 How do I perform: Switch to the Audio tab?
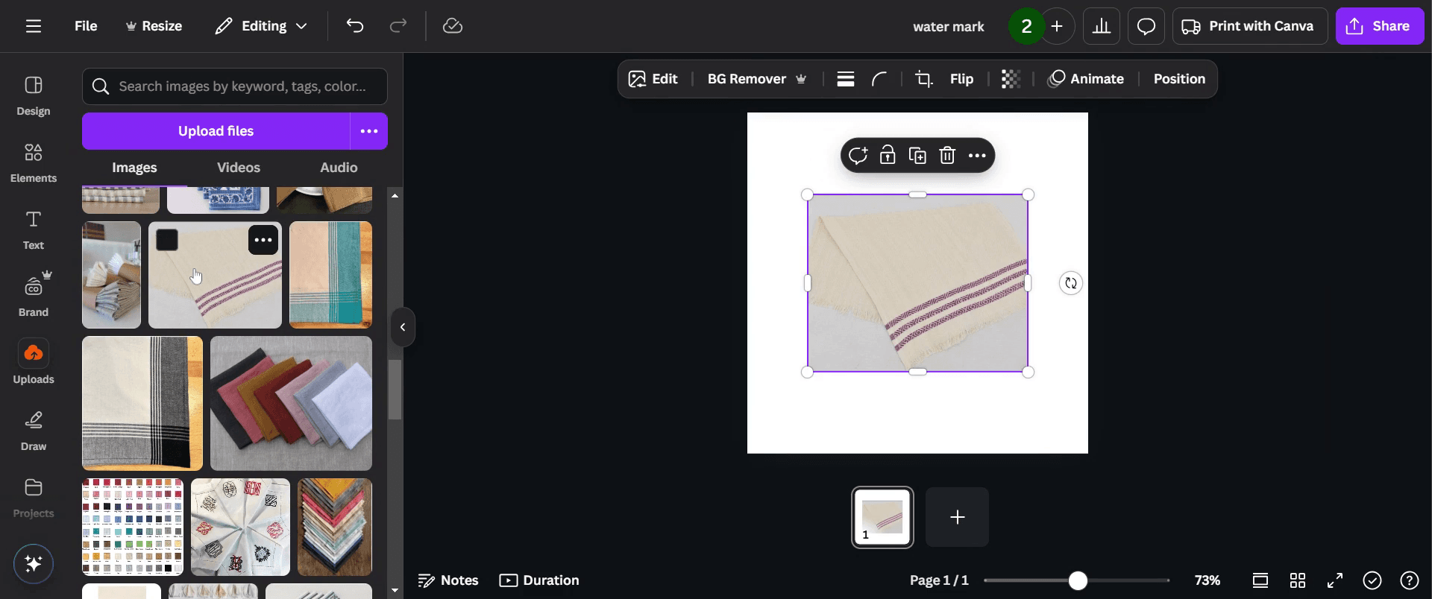[x=339, y=168]
